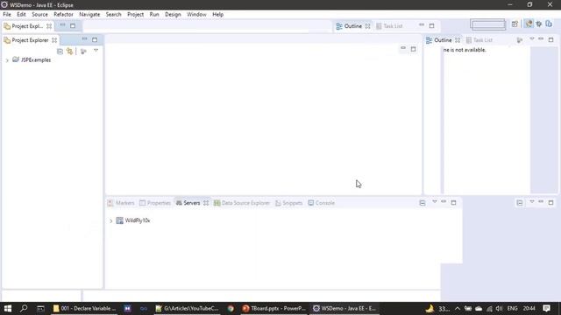Select the JSPExamples project name
Viewport: 561px width, 315px height.
coord(36,60)
